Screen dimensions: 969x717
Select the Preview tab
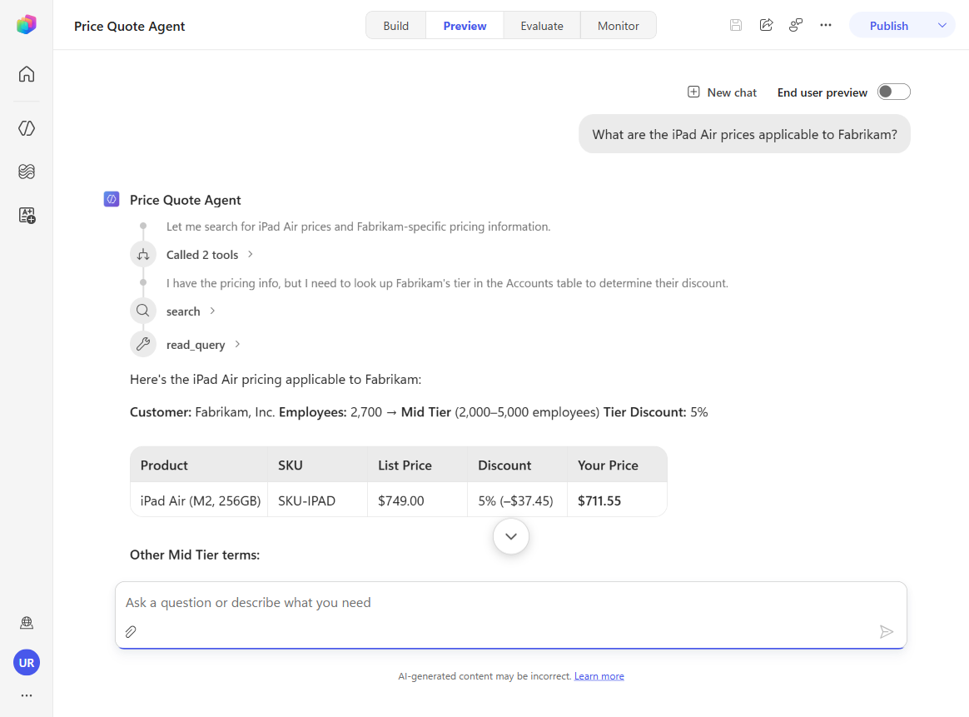pyautogui.click(x=465, y=26)
